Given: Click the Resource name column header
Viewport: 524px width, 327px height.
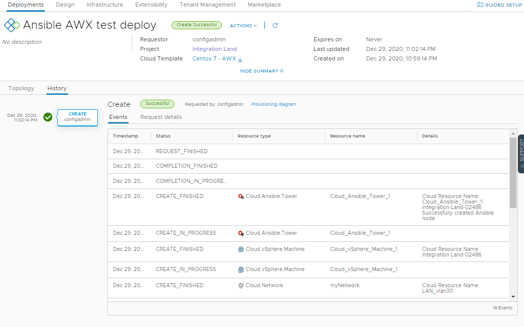Looking at the screenshot, I should (347, 136).
